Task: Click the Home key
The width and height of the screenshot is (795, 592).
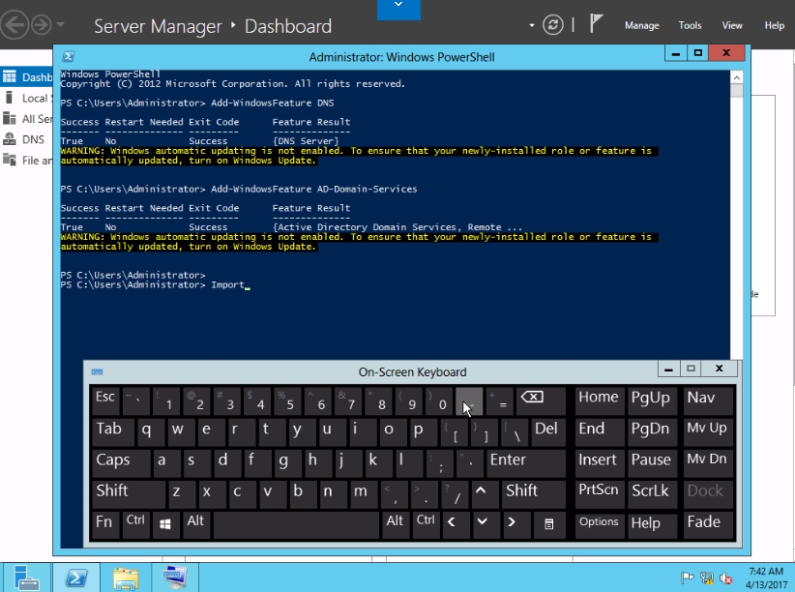Action: [x=599, y=400]
